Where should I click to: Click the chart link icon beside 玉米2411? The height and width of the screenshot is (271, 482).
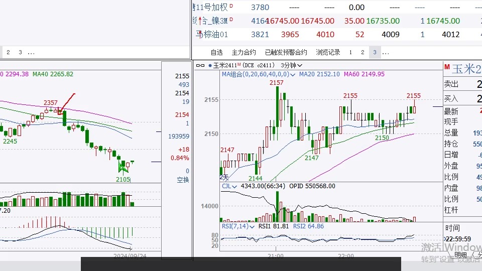(x=200, y=65)
